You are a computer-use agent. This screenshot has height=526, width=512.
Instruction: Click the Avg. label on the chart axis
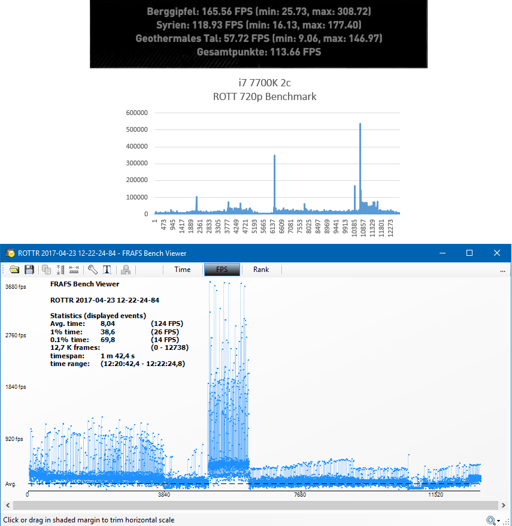(11, 484)
